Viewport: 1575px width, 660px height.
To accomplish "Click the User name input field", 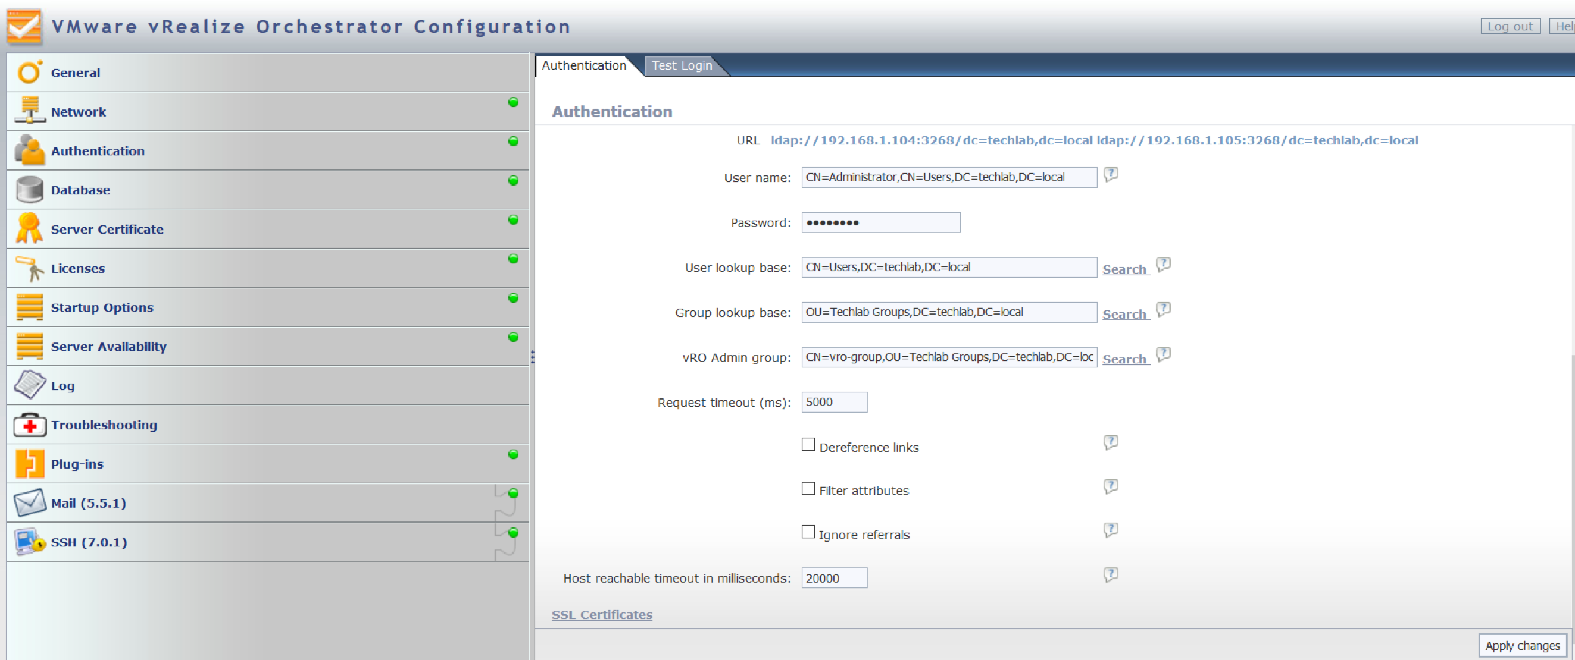I will [949, 177].
